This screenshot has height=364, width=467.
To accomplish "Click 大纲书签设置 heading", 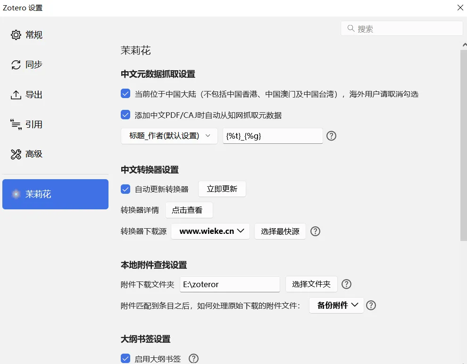I will pos(145,339).
